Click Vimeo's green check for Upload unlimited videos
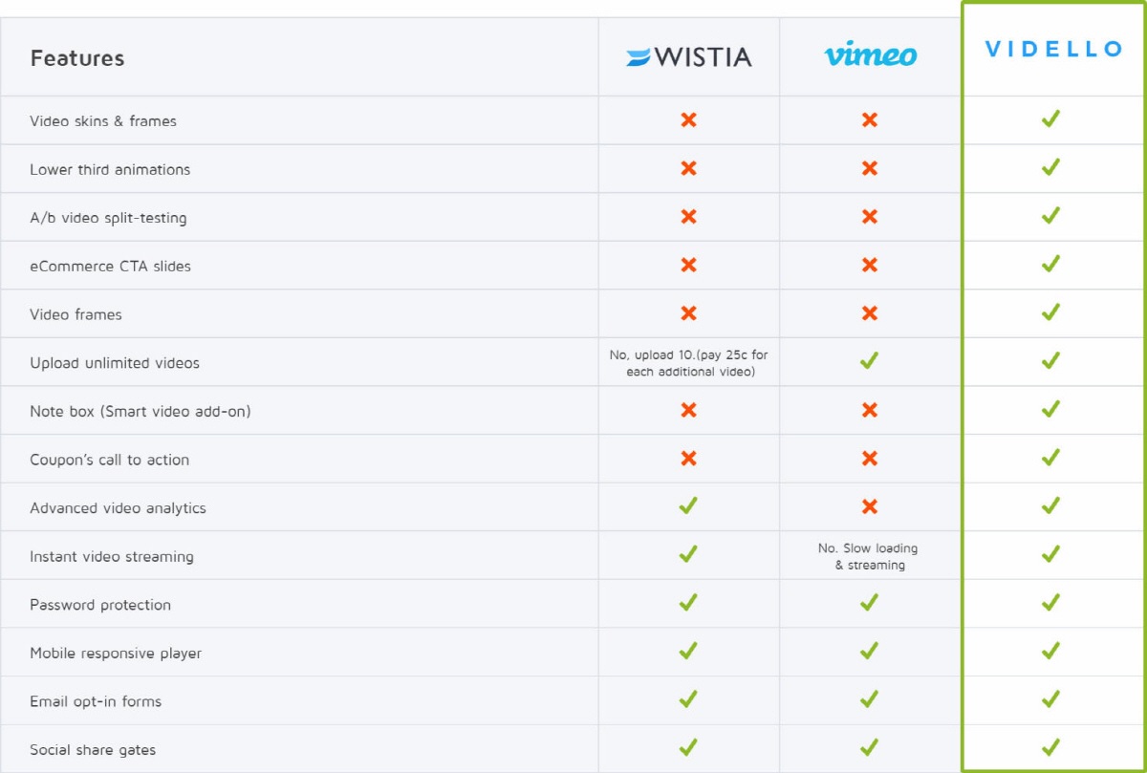Viewport: 1147px width, 773px height. click(869, 360)
